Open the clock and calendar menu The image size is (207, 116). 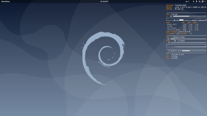tap(103, 1)
